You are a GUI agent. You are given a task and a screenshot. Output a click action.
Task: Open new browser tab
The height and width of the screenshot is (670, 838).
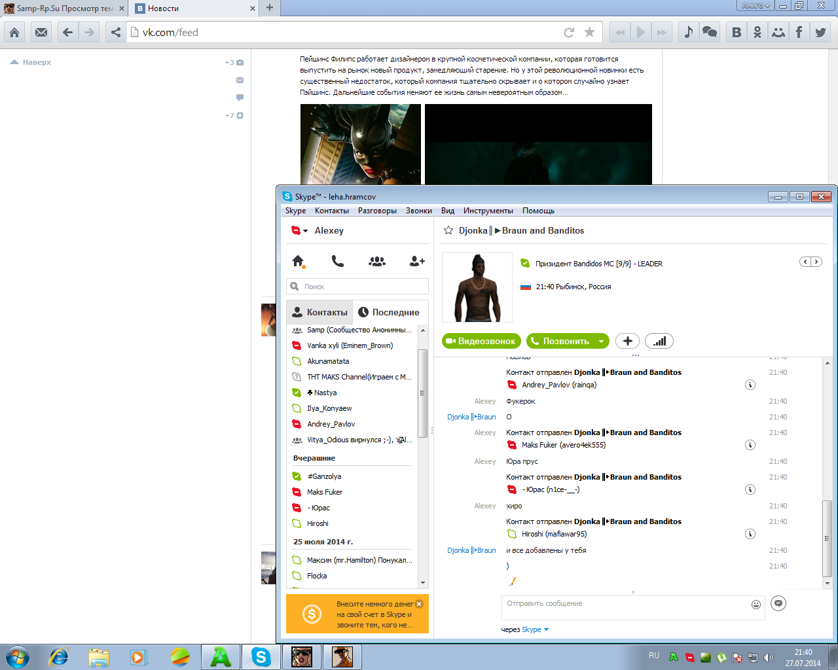270,8
